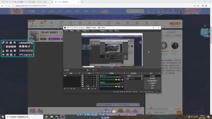Hide the .png source via eye icon
Viewport: 212px width, 119px height.
click(94, 86)
